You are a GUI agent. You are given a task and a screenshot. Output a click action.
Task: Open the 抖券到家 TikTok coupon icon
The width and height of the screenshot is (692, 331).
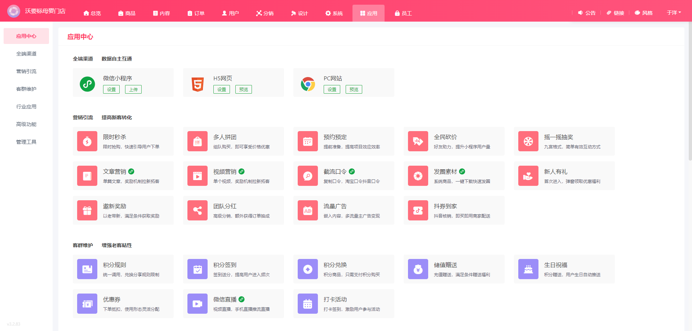pos(418,210)
